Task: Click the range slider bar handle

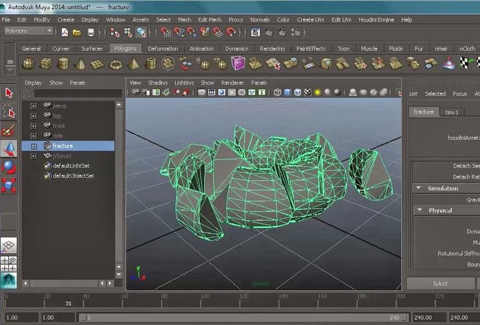Action: [243, 318]
